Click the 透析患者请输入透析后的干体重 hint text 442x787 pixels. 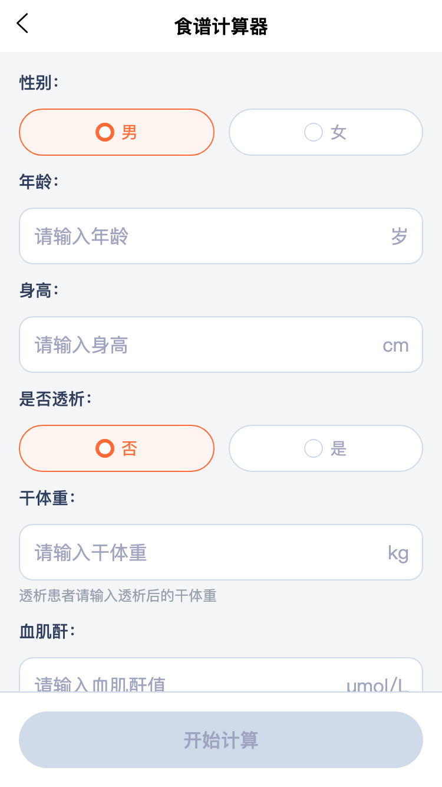click(x=118, y=596)
